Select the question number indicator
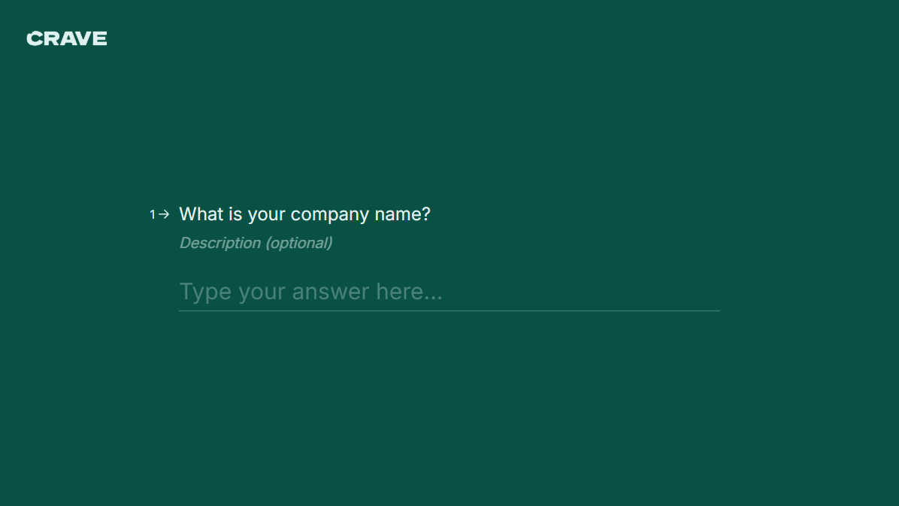The image size is (899, 506). click(152, 214)
